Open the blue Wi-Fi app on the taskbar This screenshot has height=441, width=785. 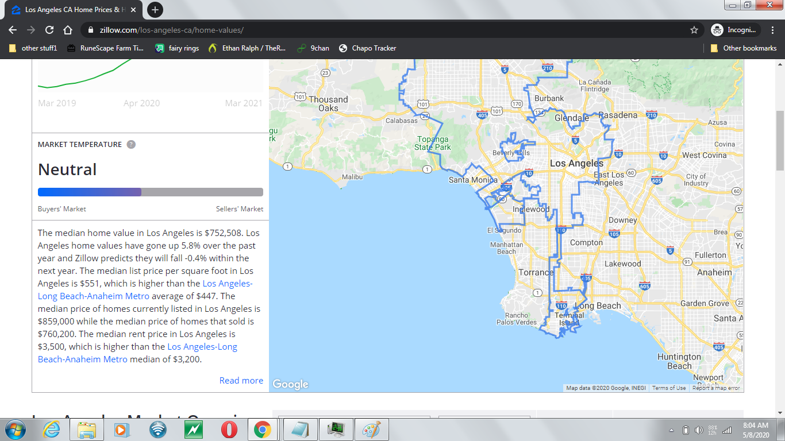pos(157,430)
